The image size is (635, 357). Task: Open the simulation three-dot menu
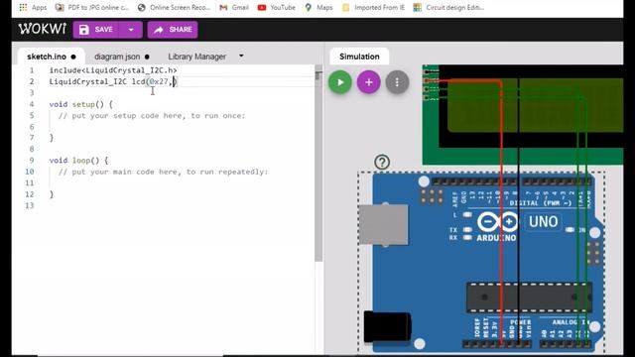(x=397, y=82)
